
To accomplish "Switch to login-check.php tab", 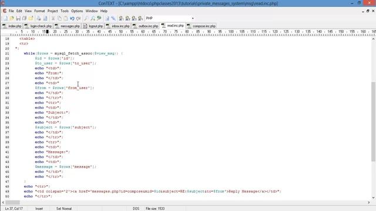I will tap(38, 26).
